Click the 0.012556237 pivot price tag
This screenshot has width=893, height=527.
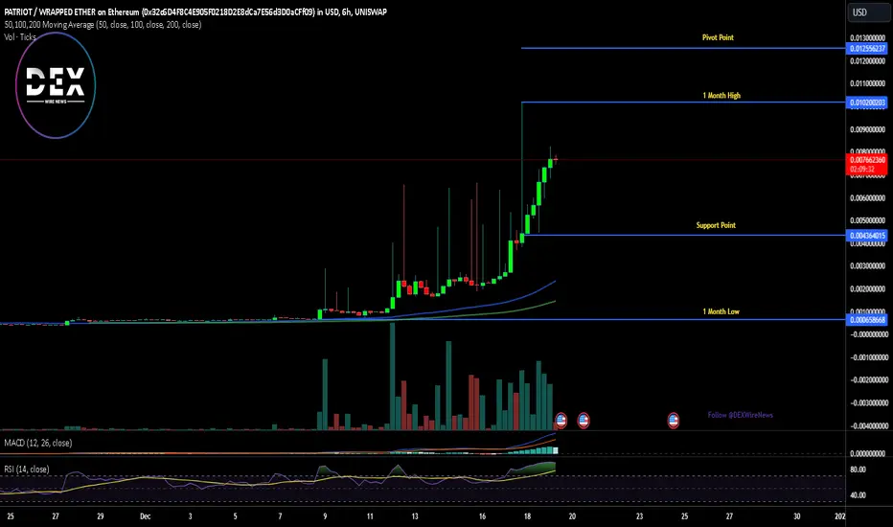(x=867, y=49)
